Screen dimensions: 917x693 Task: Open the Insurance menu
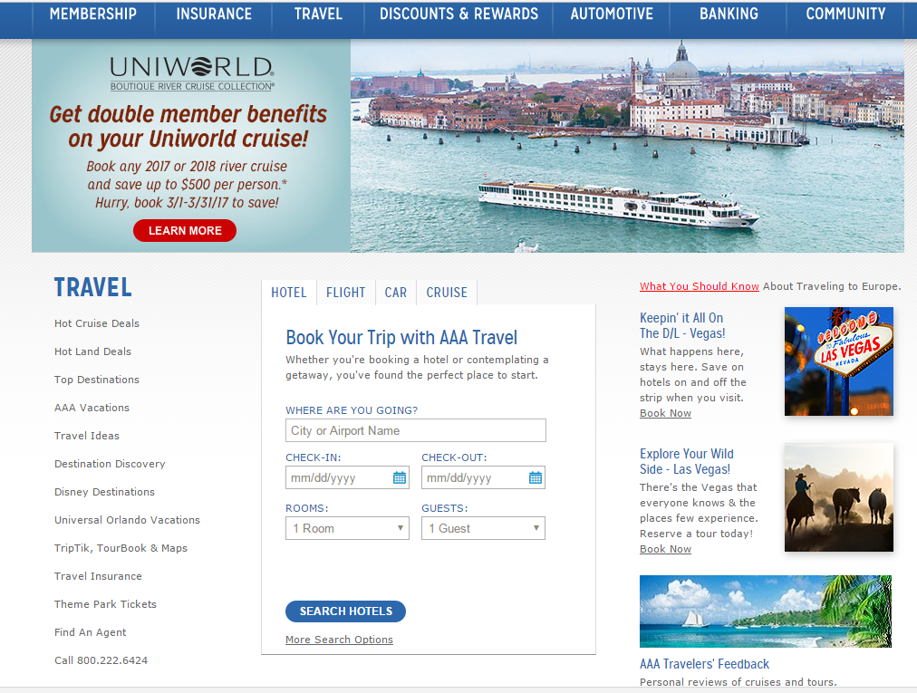pos(214,14)
